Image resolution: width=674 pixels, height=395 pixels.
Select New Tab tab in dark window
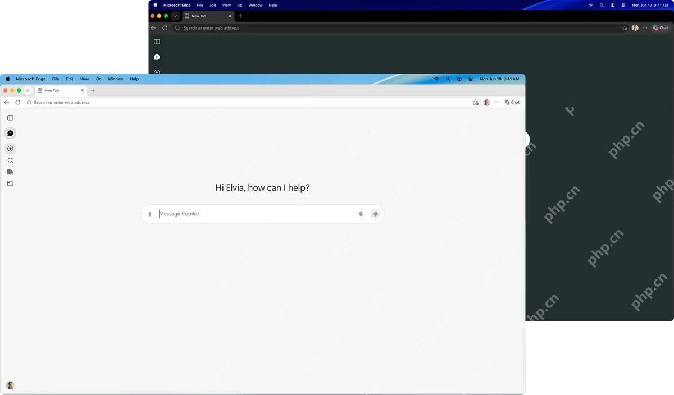point(208,16)
